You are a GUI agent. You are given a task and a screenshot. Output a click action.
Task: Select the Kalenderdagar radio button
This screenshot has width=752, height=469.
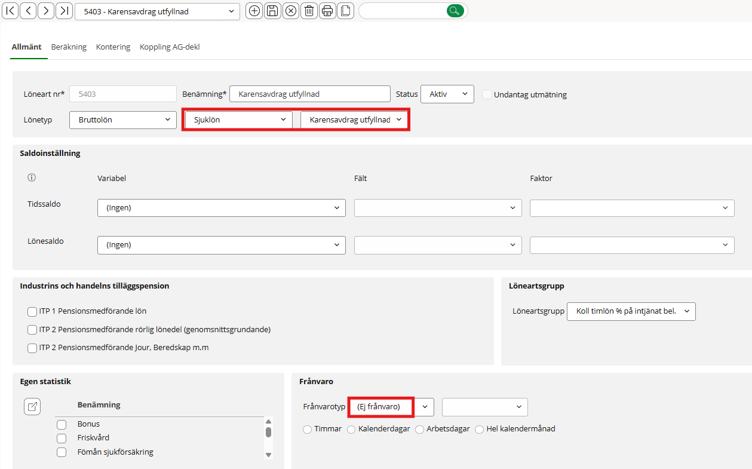[x=351, y=429]
